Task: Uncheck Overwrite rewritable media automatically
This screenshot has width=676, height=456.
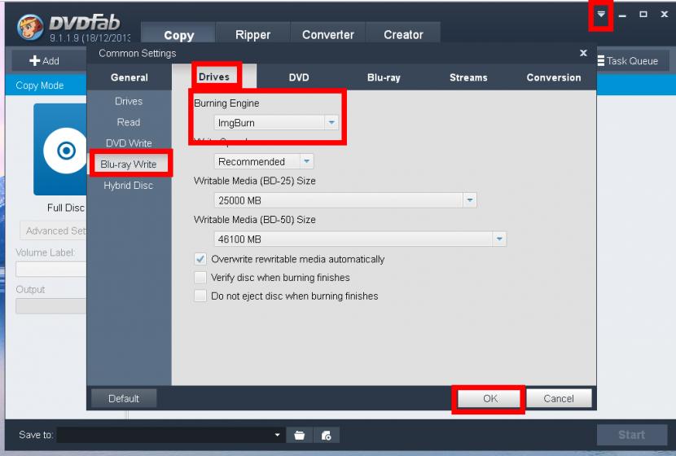Action: (200, 259)
